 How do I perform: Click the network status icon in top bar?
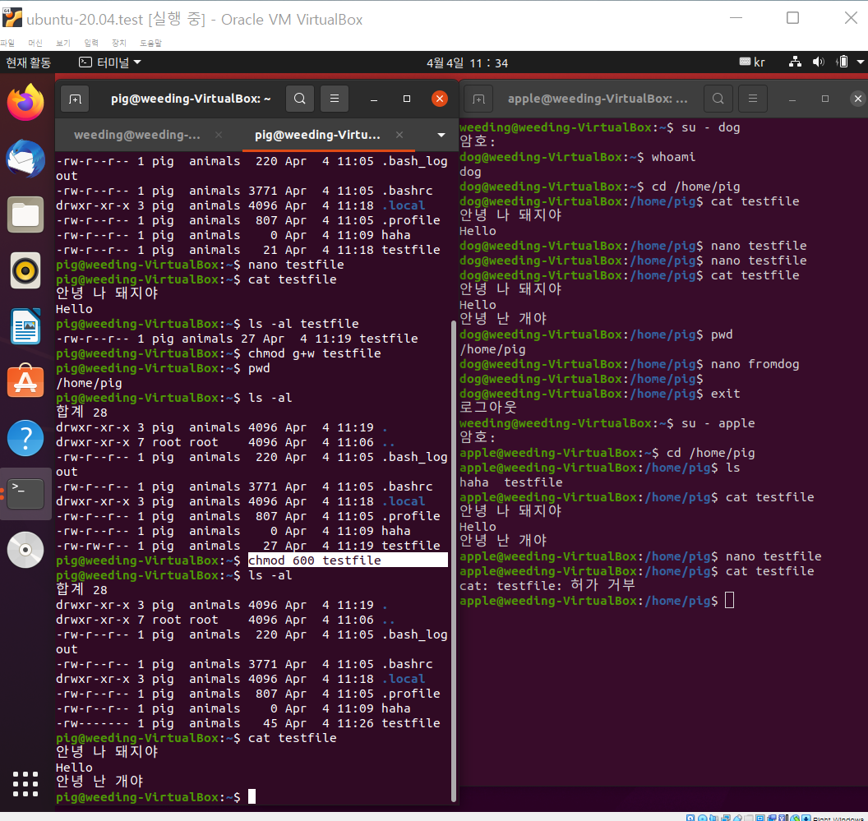click(x=795, y=62)
